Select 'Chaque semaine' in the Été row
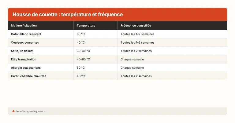The width and height of the screenshot is (235, 123). pos(132,59)
